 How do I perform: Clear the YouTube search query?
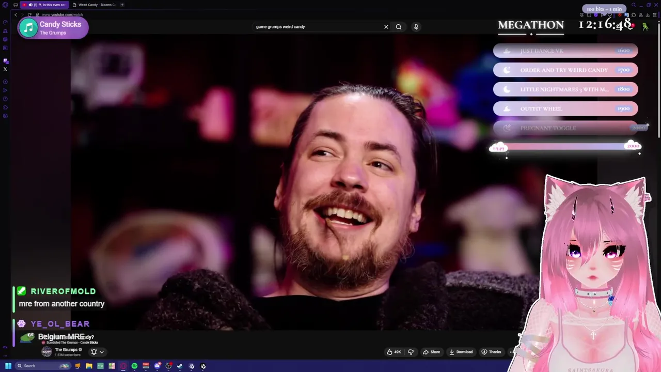click(386, 26)
